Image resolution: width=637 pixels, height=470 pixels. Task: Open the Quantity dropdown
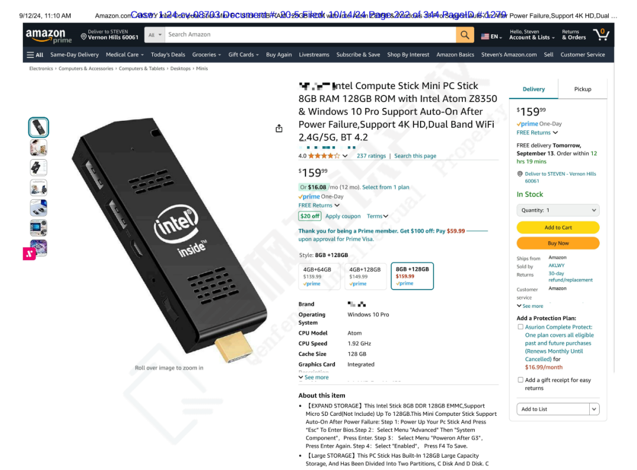(558, 210)
